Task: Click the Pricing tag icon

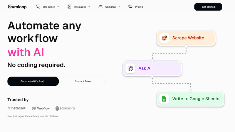Action: pyautogui.click(x=130, y=6)
